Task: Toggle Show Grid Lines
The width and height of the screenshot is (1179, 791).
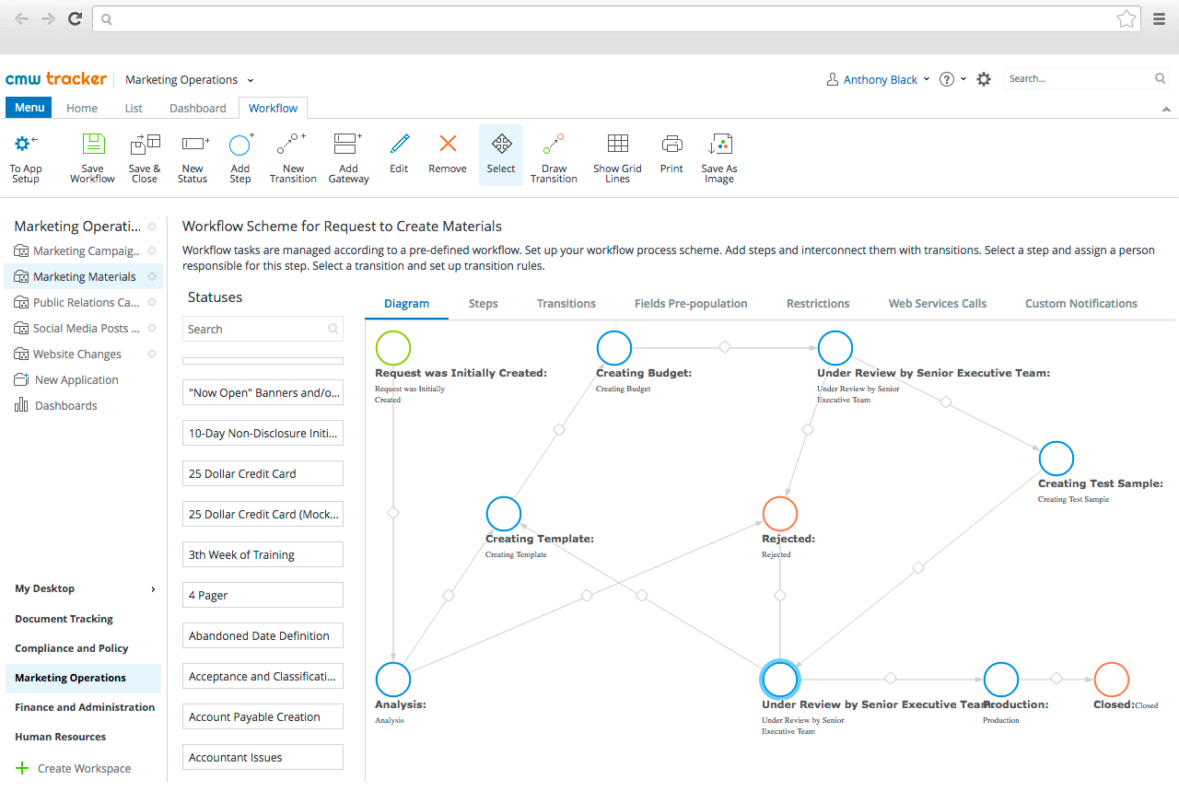Action: [618, 143]
